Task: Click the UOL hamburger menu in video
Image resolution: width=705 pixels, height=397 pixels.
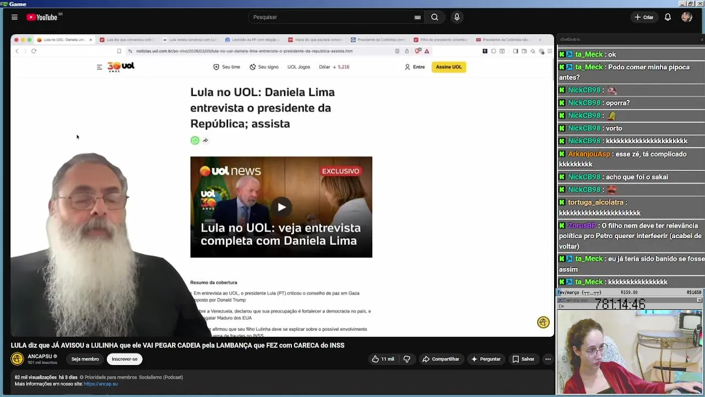Action: [99, 67]
